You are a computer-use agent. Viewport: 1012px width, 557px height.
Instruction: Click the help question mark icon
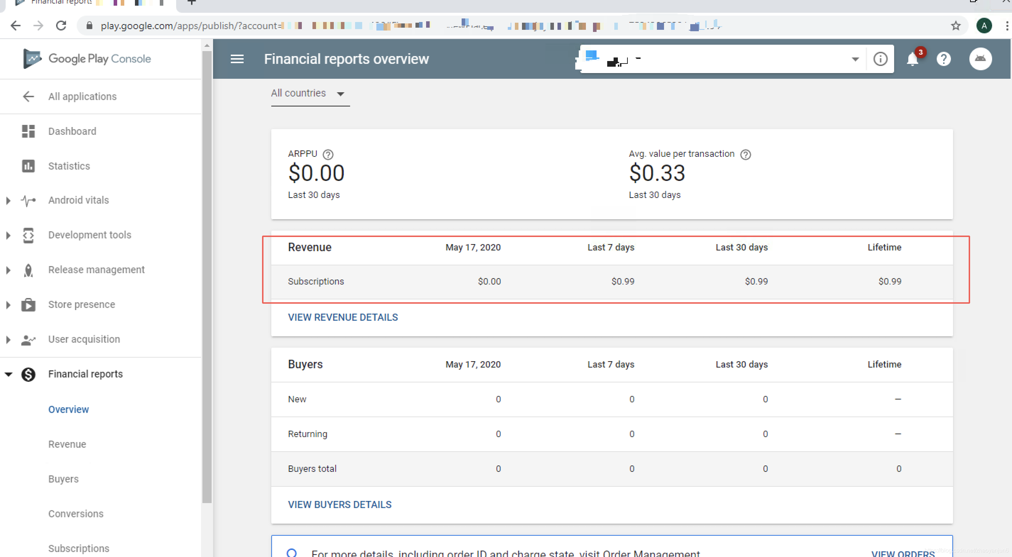pyautogui.click(x=943, y=59)
